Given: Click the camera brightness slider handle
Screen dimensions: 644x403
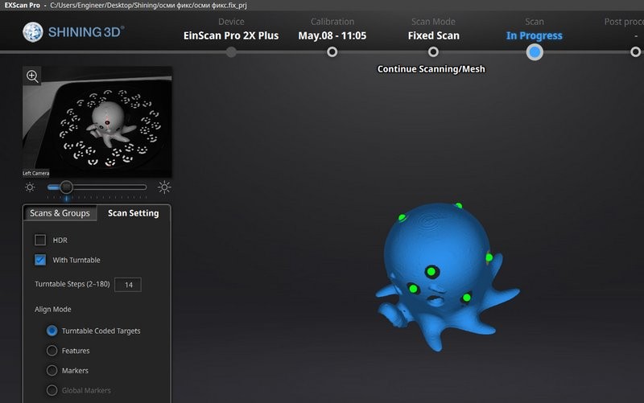Looking at the screenshot, I should click(67, 187).
